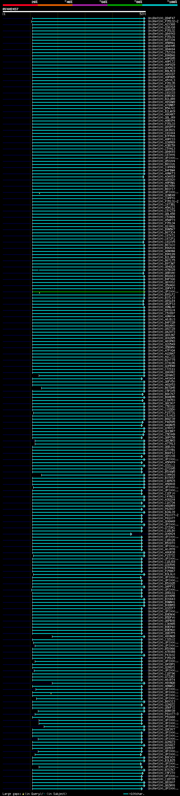Click the green ~80% identity legend segment
This screenshot has width=180, height=796.
coord(125,5)
